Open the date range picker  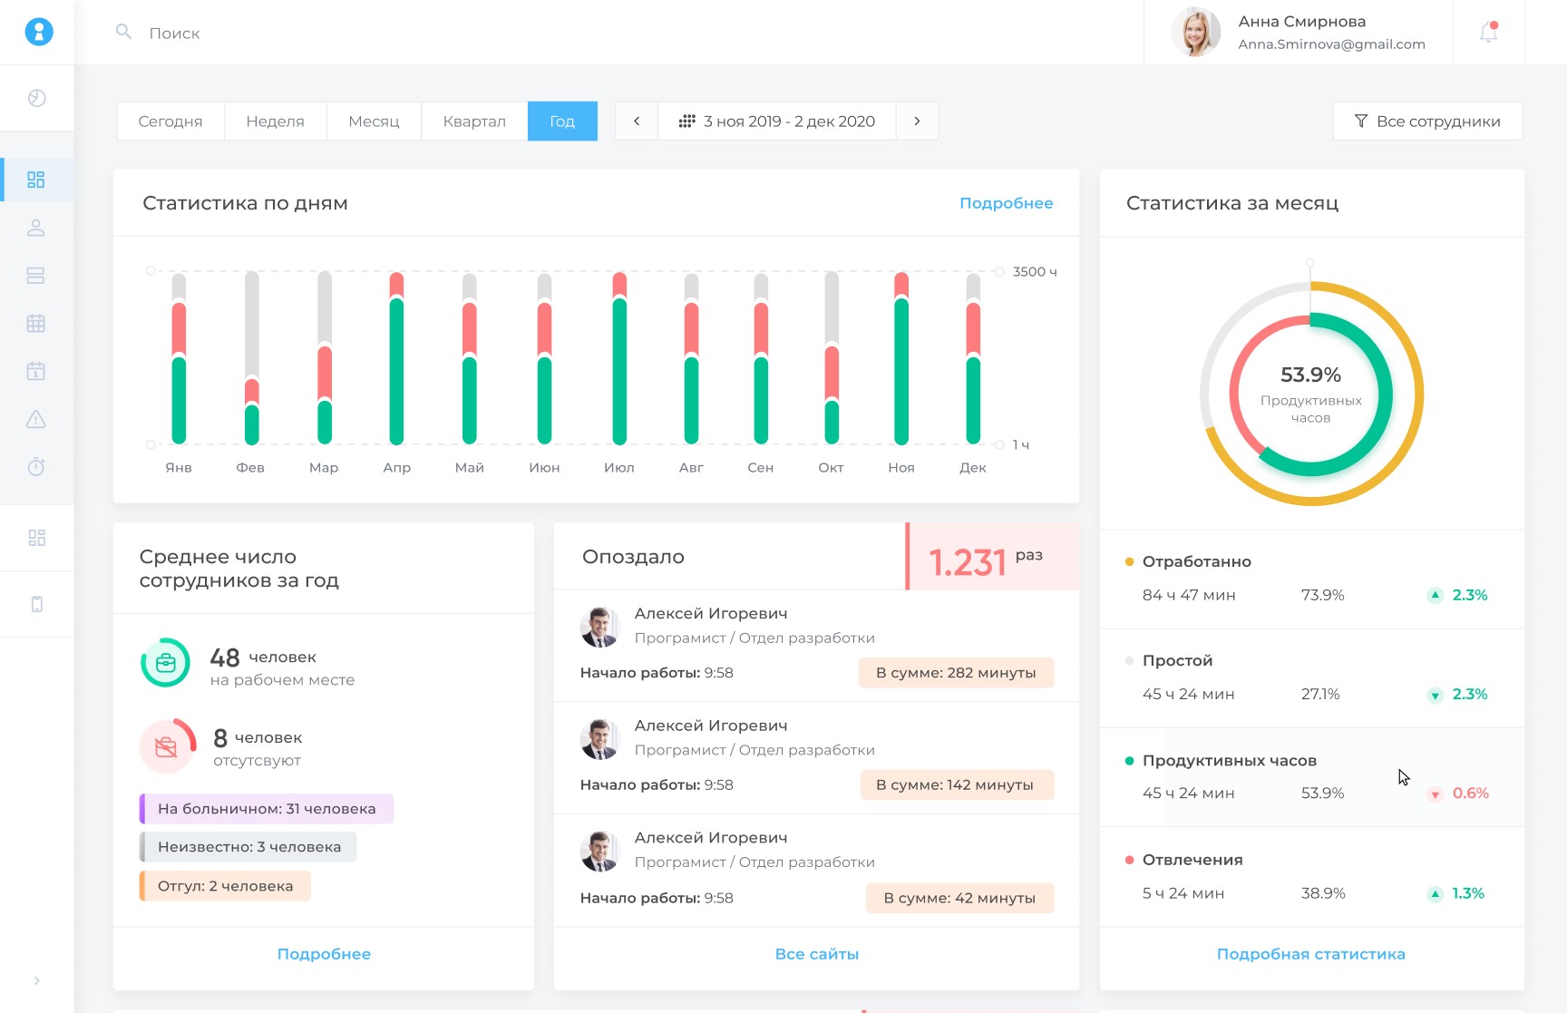click(777, 122)
